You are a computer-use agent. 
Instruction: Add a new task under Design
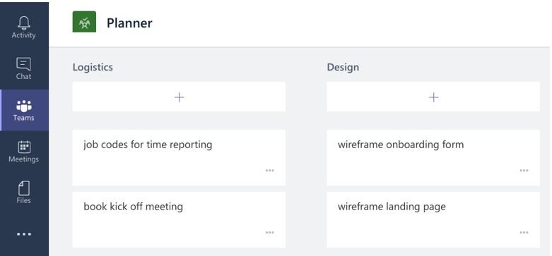tap(433, 97)
